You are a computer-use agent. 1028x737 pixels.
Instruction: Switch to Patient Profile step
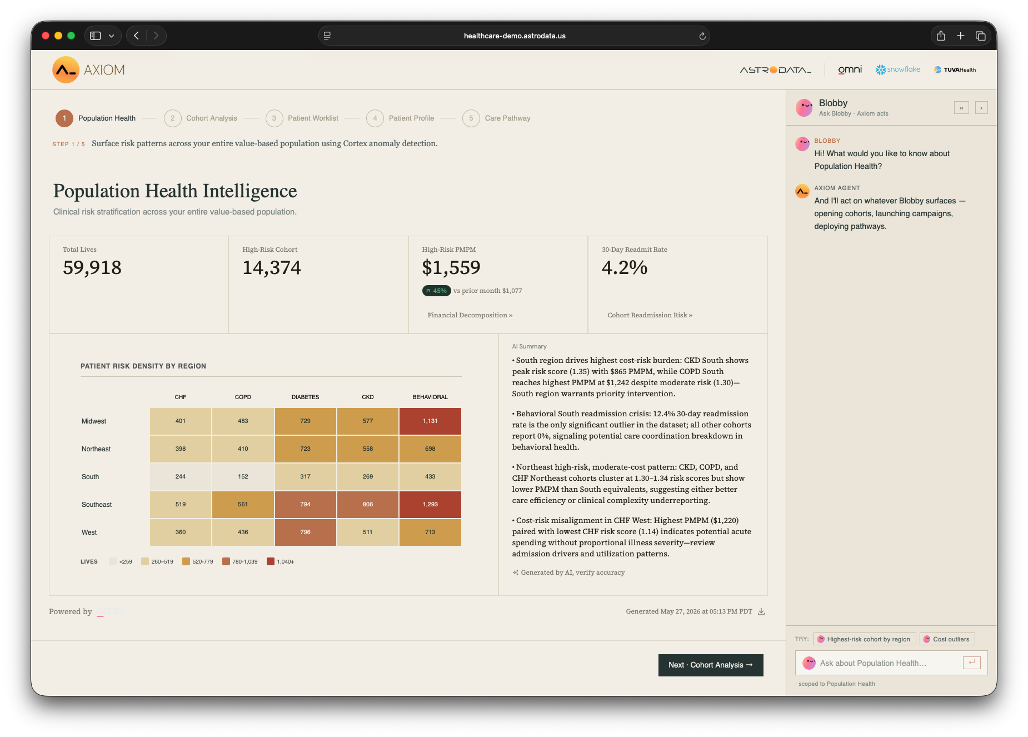coord(401,118)
